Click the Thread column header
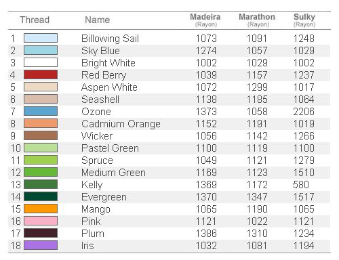The height and width of the screenshot is (260, 339). (35, 20)
